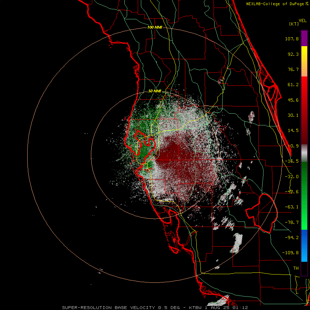Click the VEL legend title
This screenshot has width=310, height=310.
tap(302, 21)
